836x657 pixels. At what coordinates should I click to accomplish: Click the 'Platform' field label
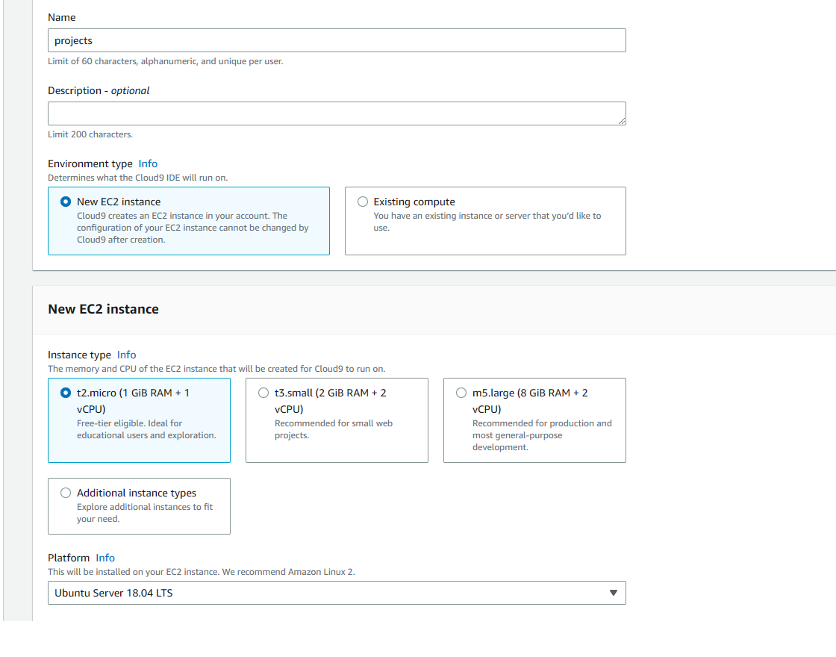pos(69,558)
